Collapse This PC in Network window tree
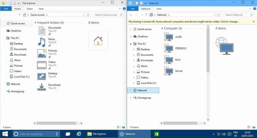This screenshot has height=138, width=257. 131,44
